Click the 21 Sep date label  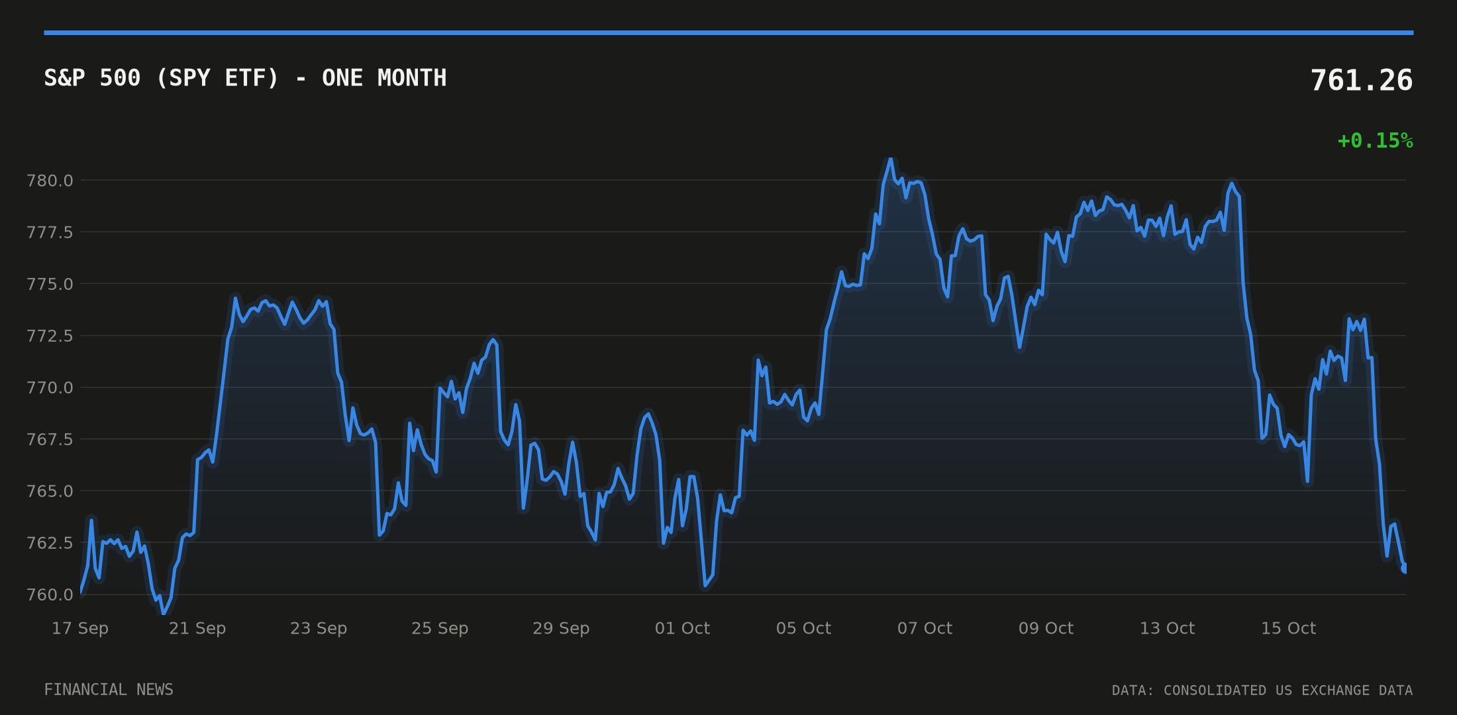pyautogui.click(x=197, y=628)
